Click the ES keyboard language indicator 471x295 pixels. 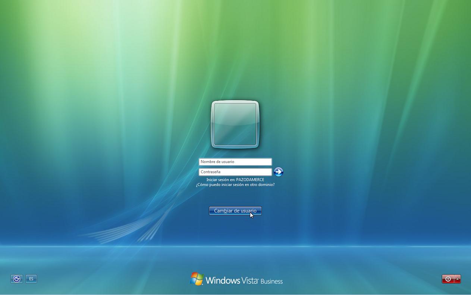[31, 279]
